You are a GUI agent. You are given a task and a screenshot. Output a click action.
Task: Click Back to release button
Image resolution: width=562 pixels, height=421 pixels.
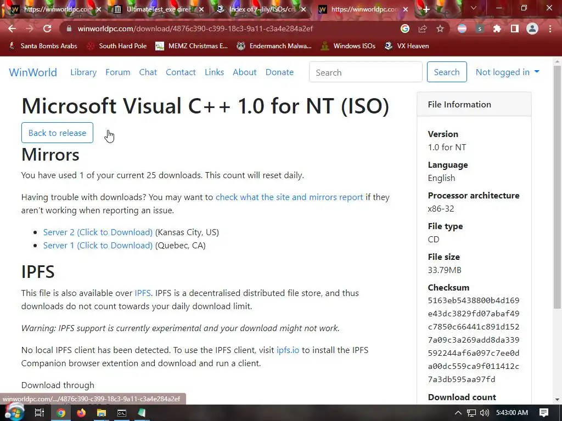(x=57, y=133)
